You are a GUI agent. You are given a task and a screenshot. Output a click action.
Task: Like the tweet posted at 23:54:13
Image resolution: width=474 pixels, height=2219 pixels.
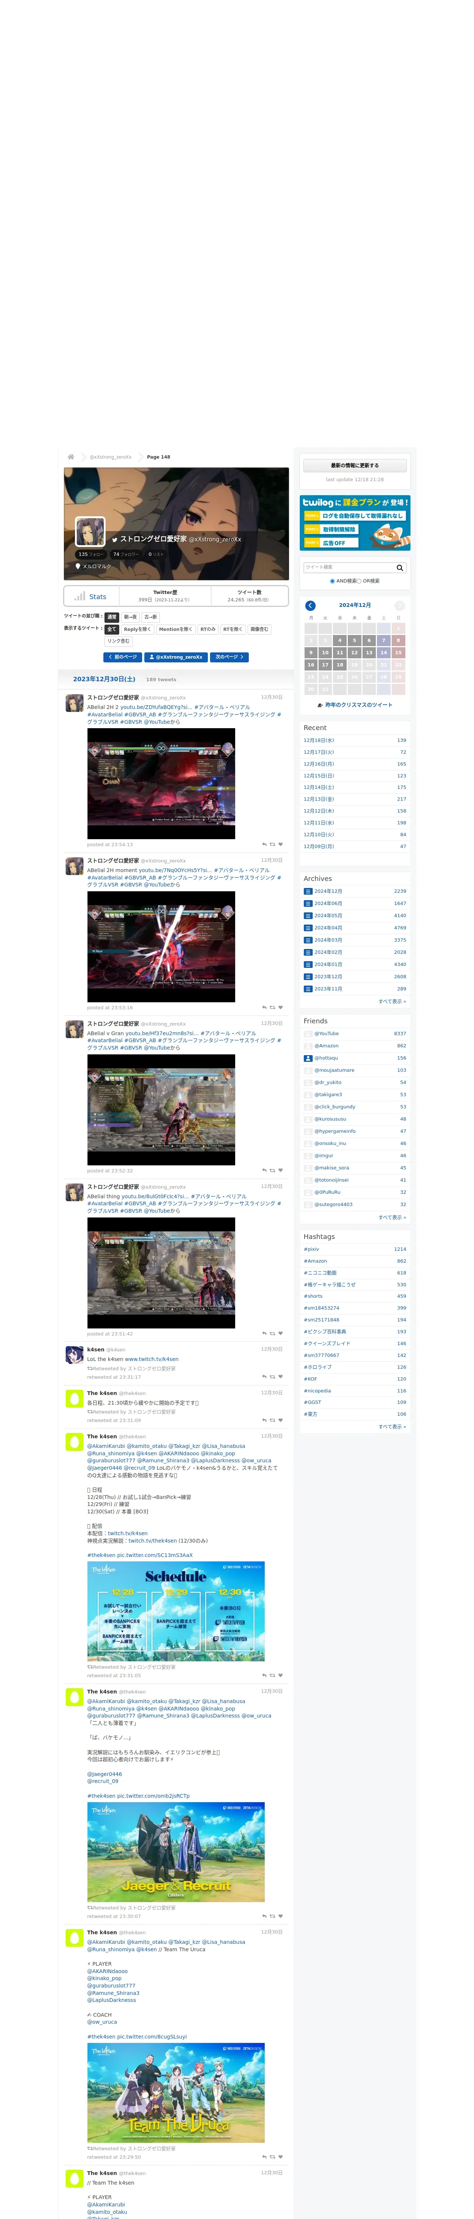[281, 844]
